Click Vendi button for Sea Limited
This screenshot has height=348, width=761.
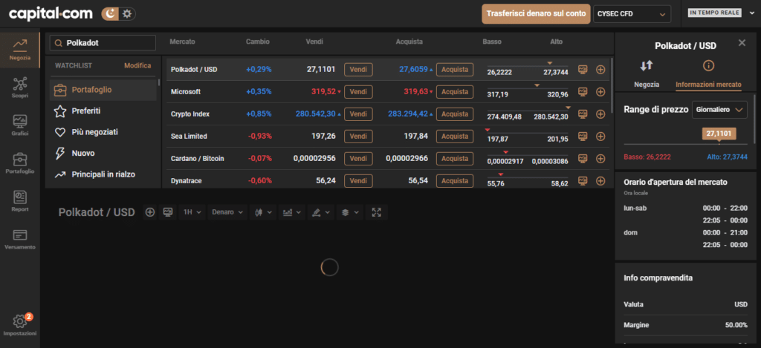[358, 137]
